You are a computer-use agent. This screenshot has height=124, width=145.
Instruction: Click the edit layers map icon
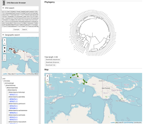pos(5,56)
